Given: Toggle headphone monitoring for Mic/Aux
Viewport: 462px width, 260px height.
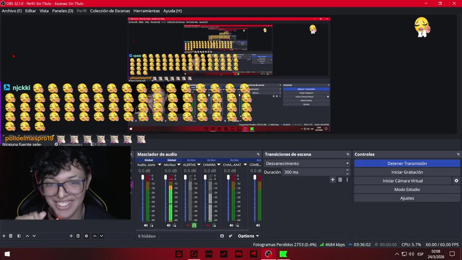Looking at the screenshot, I should pos(175,225).
